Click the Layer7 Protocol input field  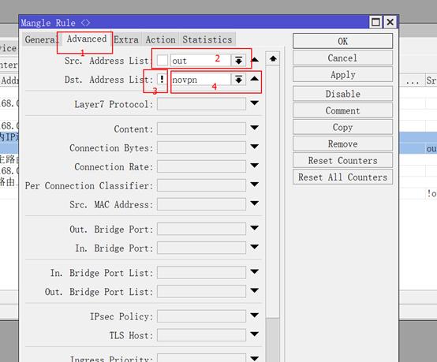(201, 104)
